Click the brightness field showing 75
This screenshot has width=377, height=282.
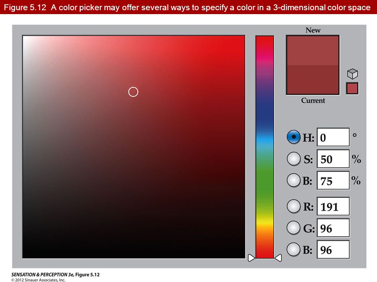[x=333, y=180]
